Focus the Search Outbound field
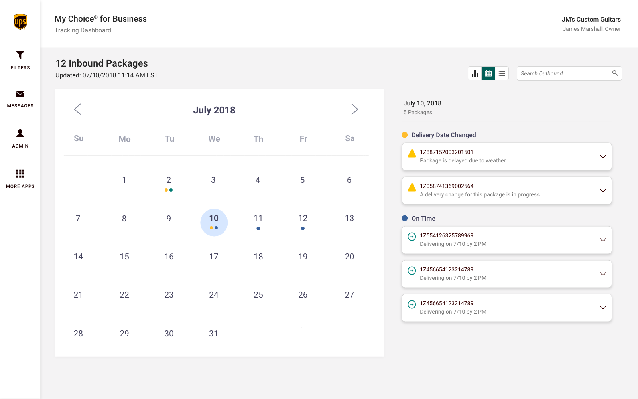 point(569,73)
